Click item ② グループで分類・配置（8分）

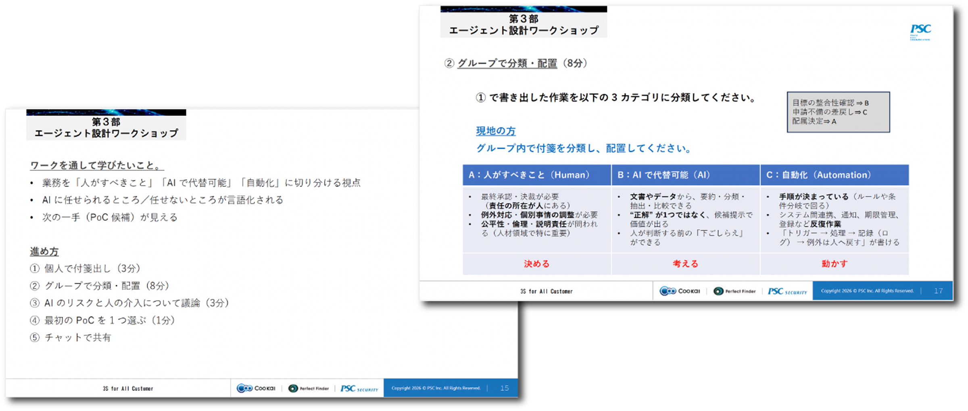(100, 286)
